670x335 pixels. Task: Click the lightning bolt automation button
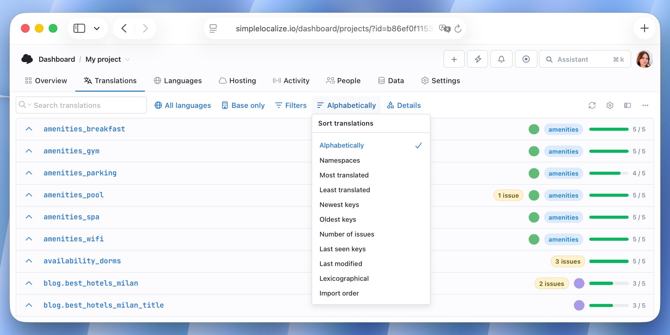[477, 59]
